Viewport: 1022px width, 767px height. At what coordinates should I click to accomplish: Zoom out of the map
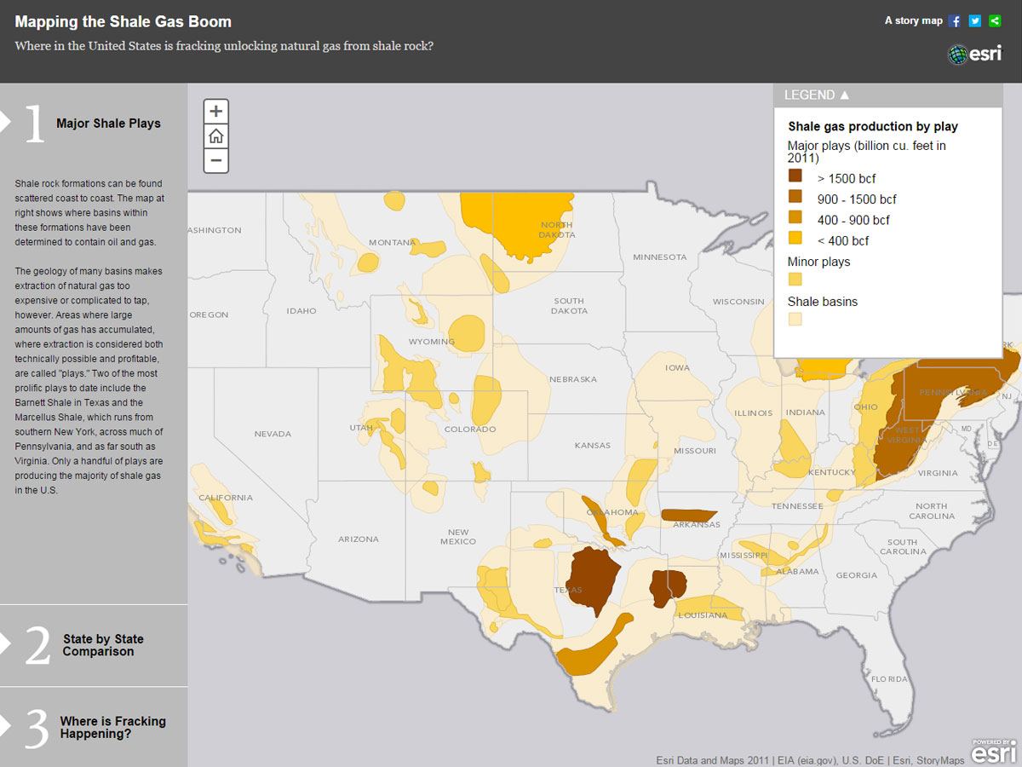point(216,160)
